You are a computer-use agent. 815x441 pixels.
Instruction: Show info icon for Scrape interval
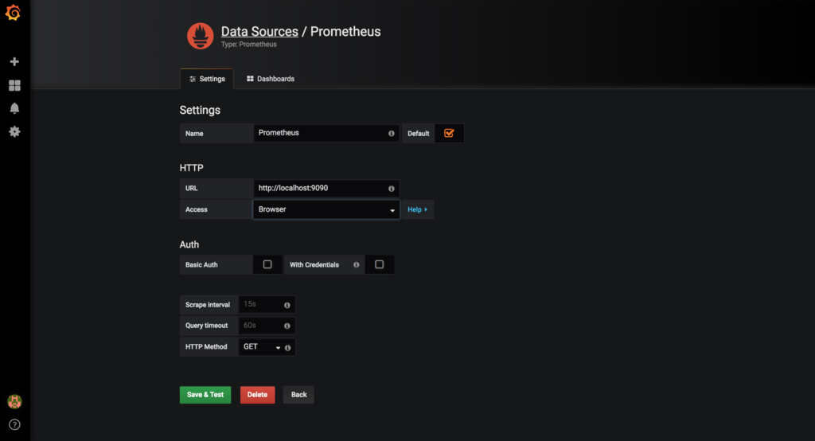[x=287, y=305]
